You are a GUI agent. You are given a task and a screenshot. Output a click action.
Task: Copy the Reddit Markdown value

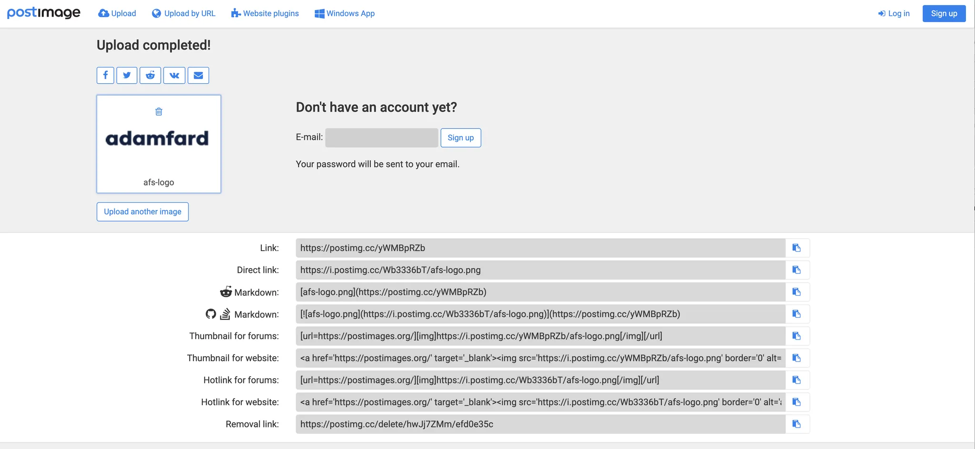click(797, 292)
